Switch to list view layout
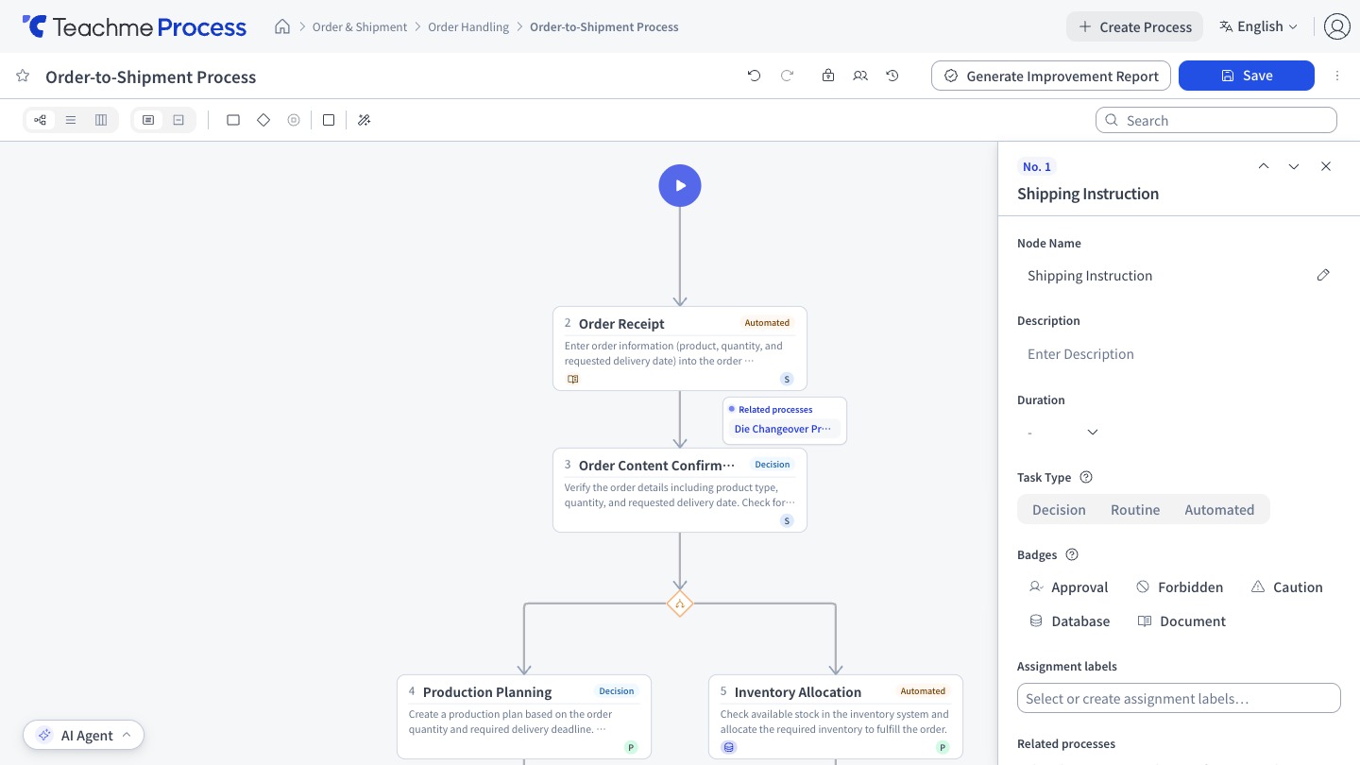 tap(71, 120)
